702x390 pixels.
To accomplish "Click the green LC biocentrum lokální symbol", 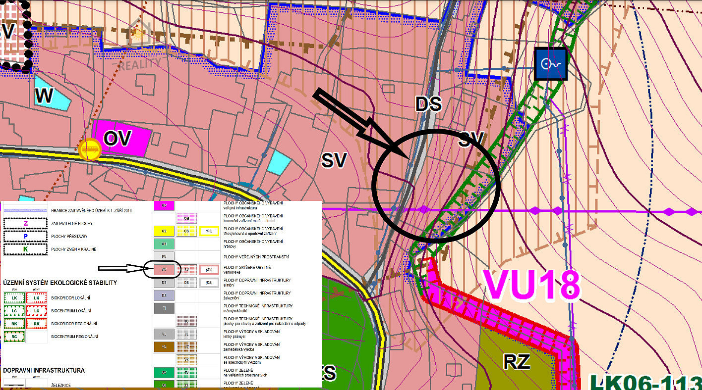I will (14, 311).
